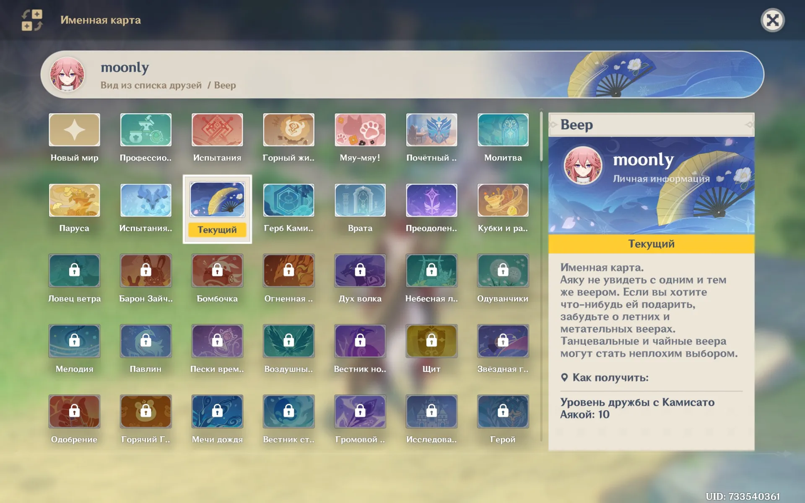Click the locked Мечи дождя namecard
The height and width of the screenshot is (503, 805).
[x=217, y=412]
